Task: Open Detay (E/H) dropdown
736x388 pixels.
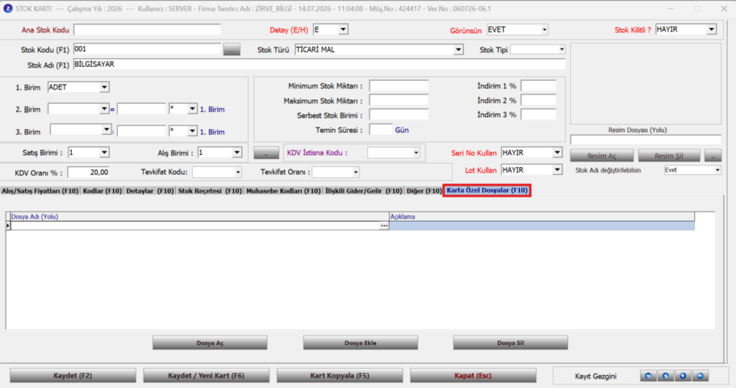Action: (x=343, y=29)
